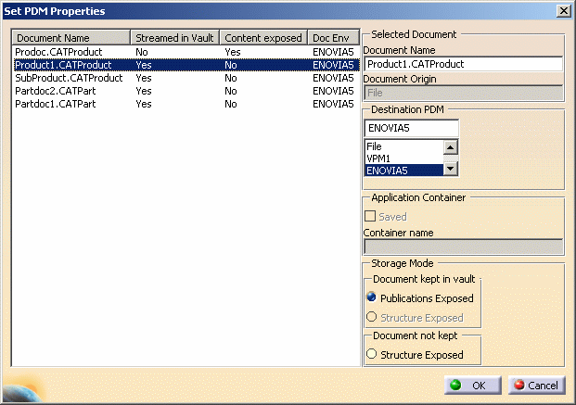The width and height of the screenshot is (576, 405).
Task: Click Destination PDM list scroll up arrow
Action: pos(451,147)
